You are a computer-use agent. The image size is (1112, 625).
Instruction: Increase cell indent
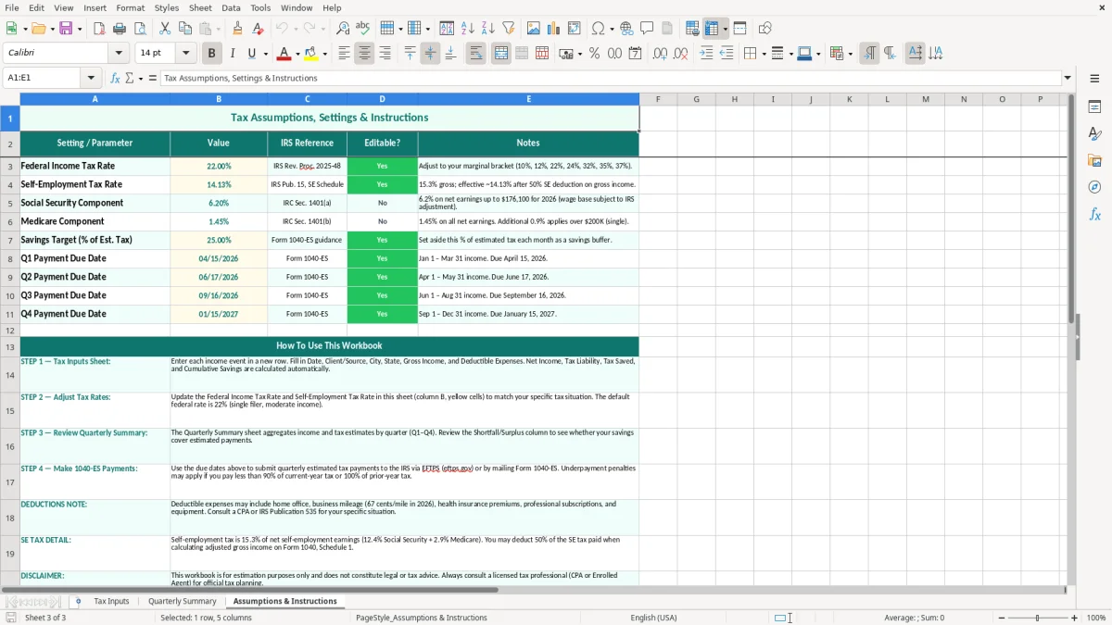pyautogui.click(x=706, y=54)
